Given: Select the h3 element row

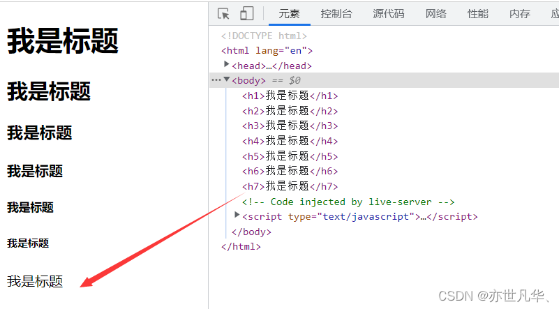Looking at the screenshot, I should point(290,126).
